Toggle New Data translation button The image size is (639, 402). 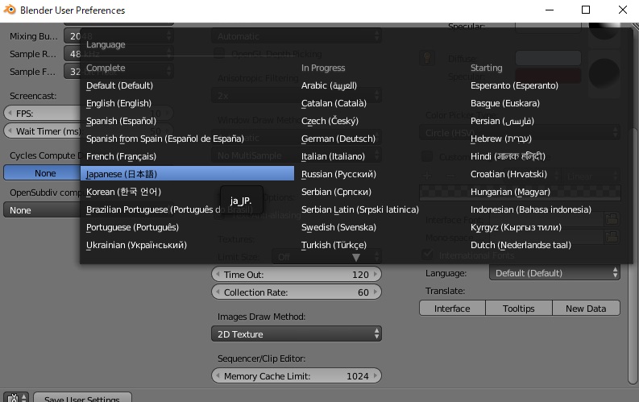[586, 309]
